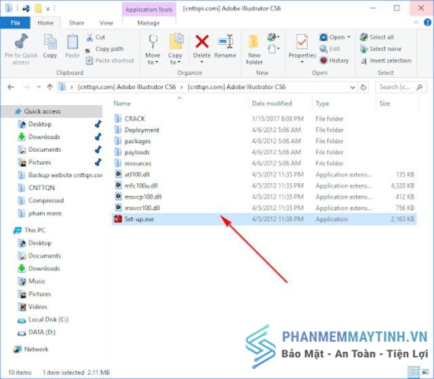Click Pin to Quick access icon
The image size is (434, 379).
click(x=21, y=42)
